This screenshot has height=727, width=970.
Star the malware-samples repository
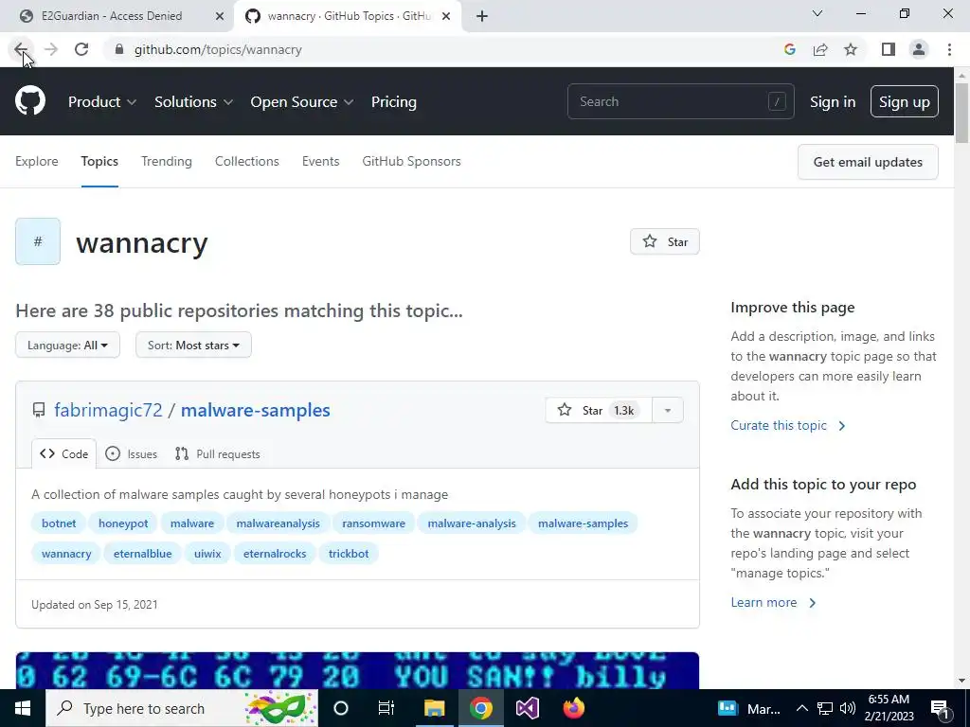tap(599, 411)
